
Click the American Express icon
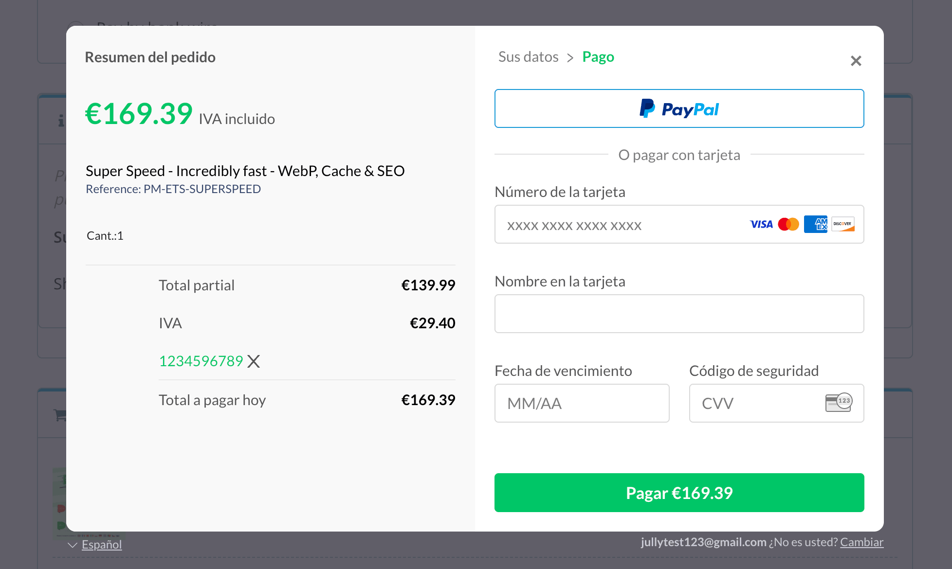click(815, 224)
